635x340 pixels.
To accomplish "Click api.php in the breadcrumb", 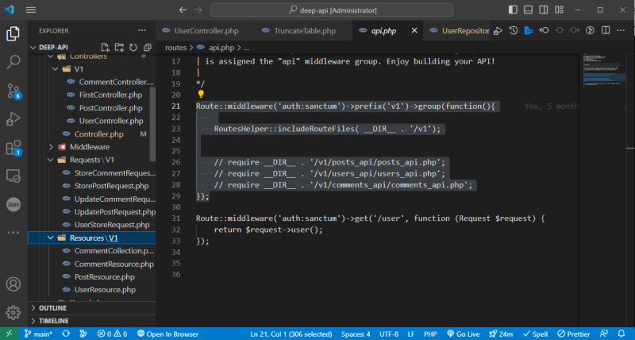I will point(221,48).
